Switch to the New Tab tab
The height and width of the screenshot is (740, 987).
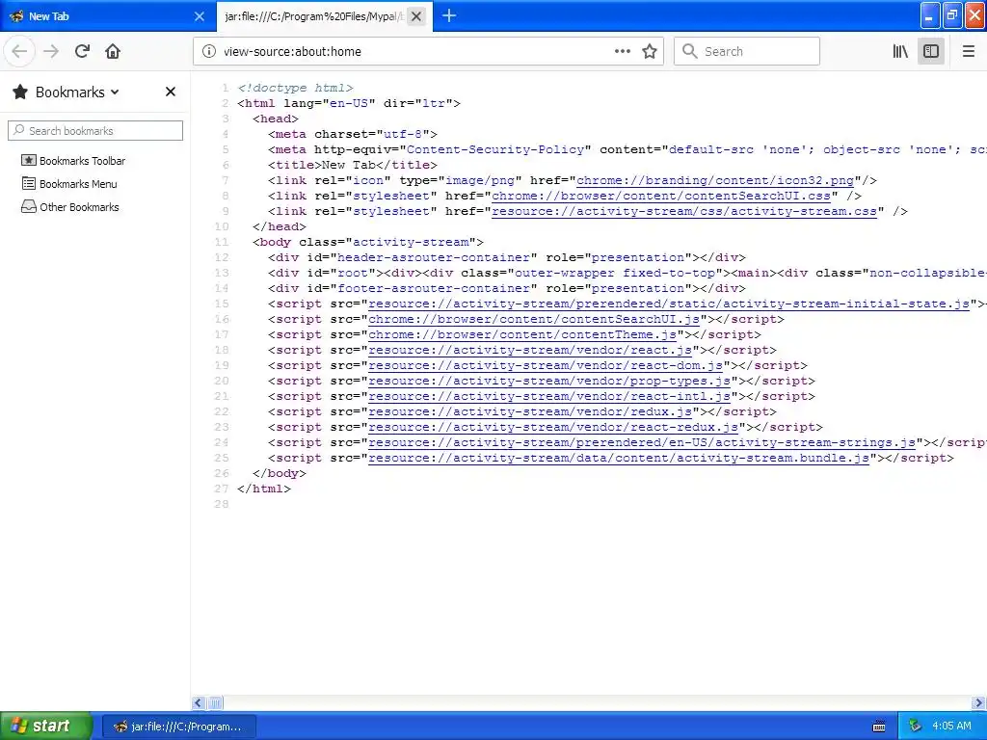pyautogui.click(x=108, y=16)
